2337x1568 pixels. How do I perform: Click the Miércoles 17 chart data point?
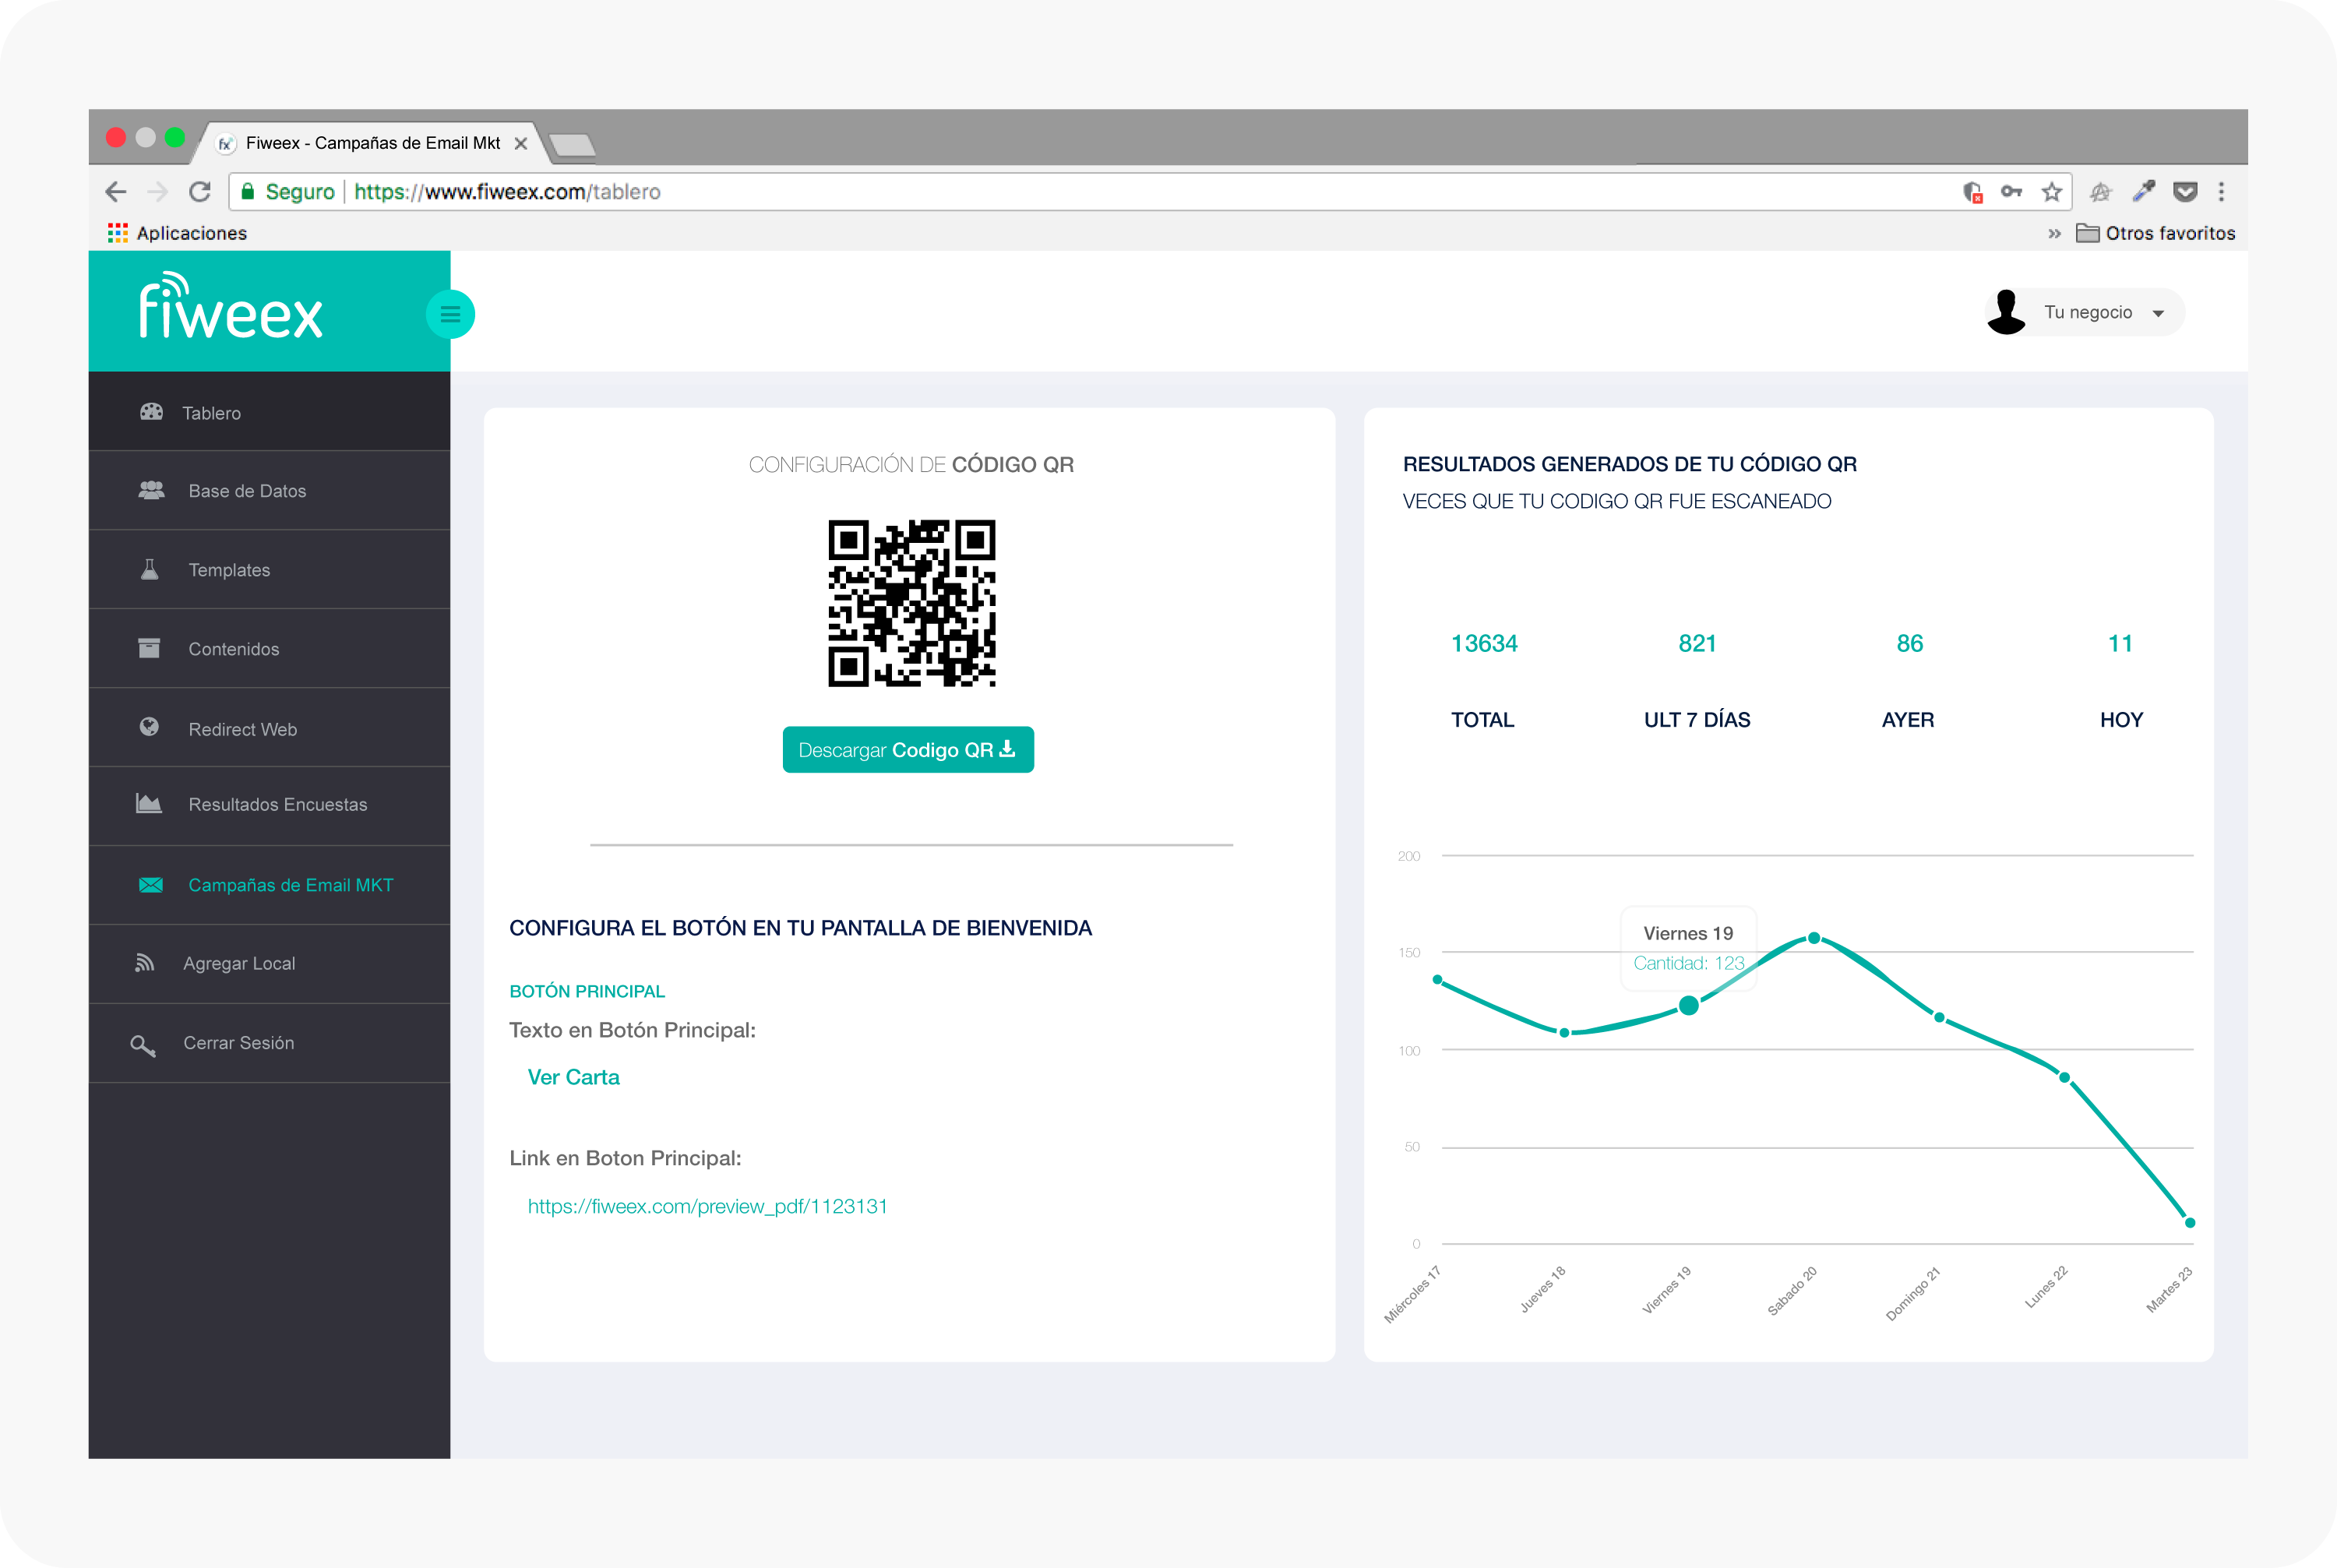1437,980
